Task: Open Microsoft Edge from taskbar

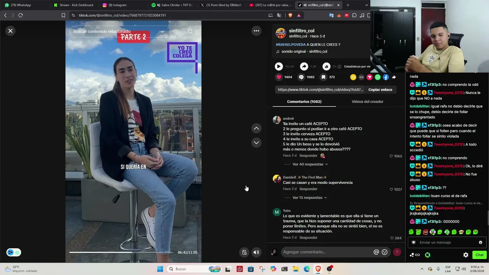Action: click(307, 269)
